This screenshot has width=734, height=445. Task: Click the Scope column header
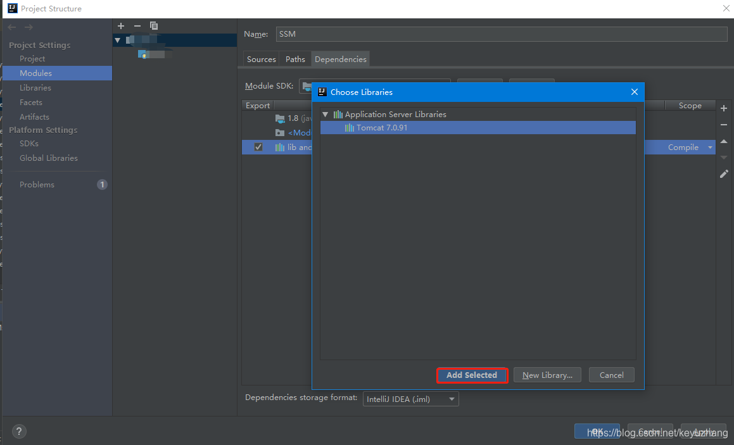coord(690,105)
